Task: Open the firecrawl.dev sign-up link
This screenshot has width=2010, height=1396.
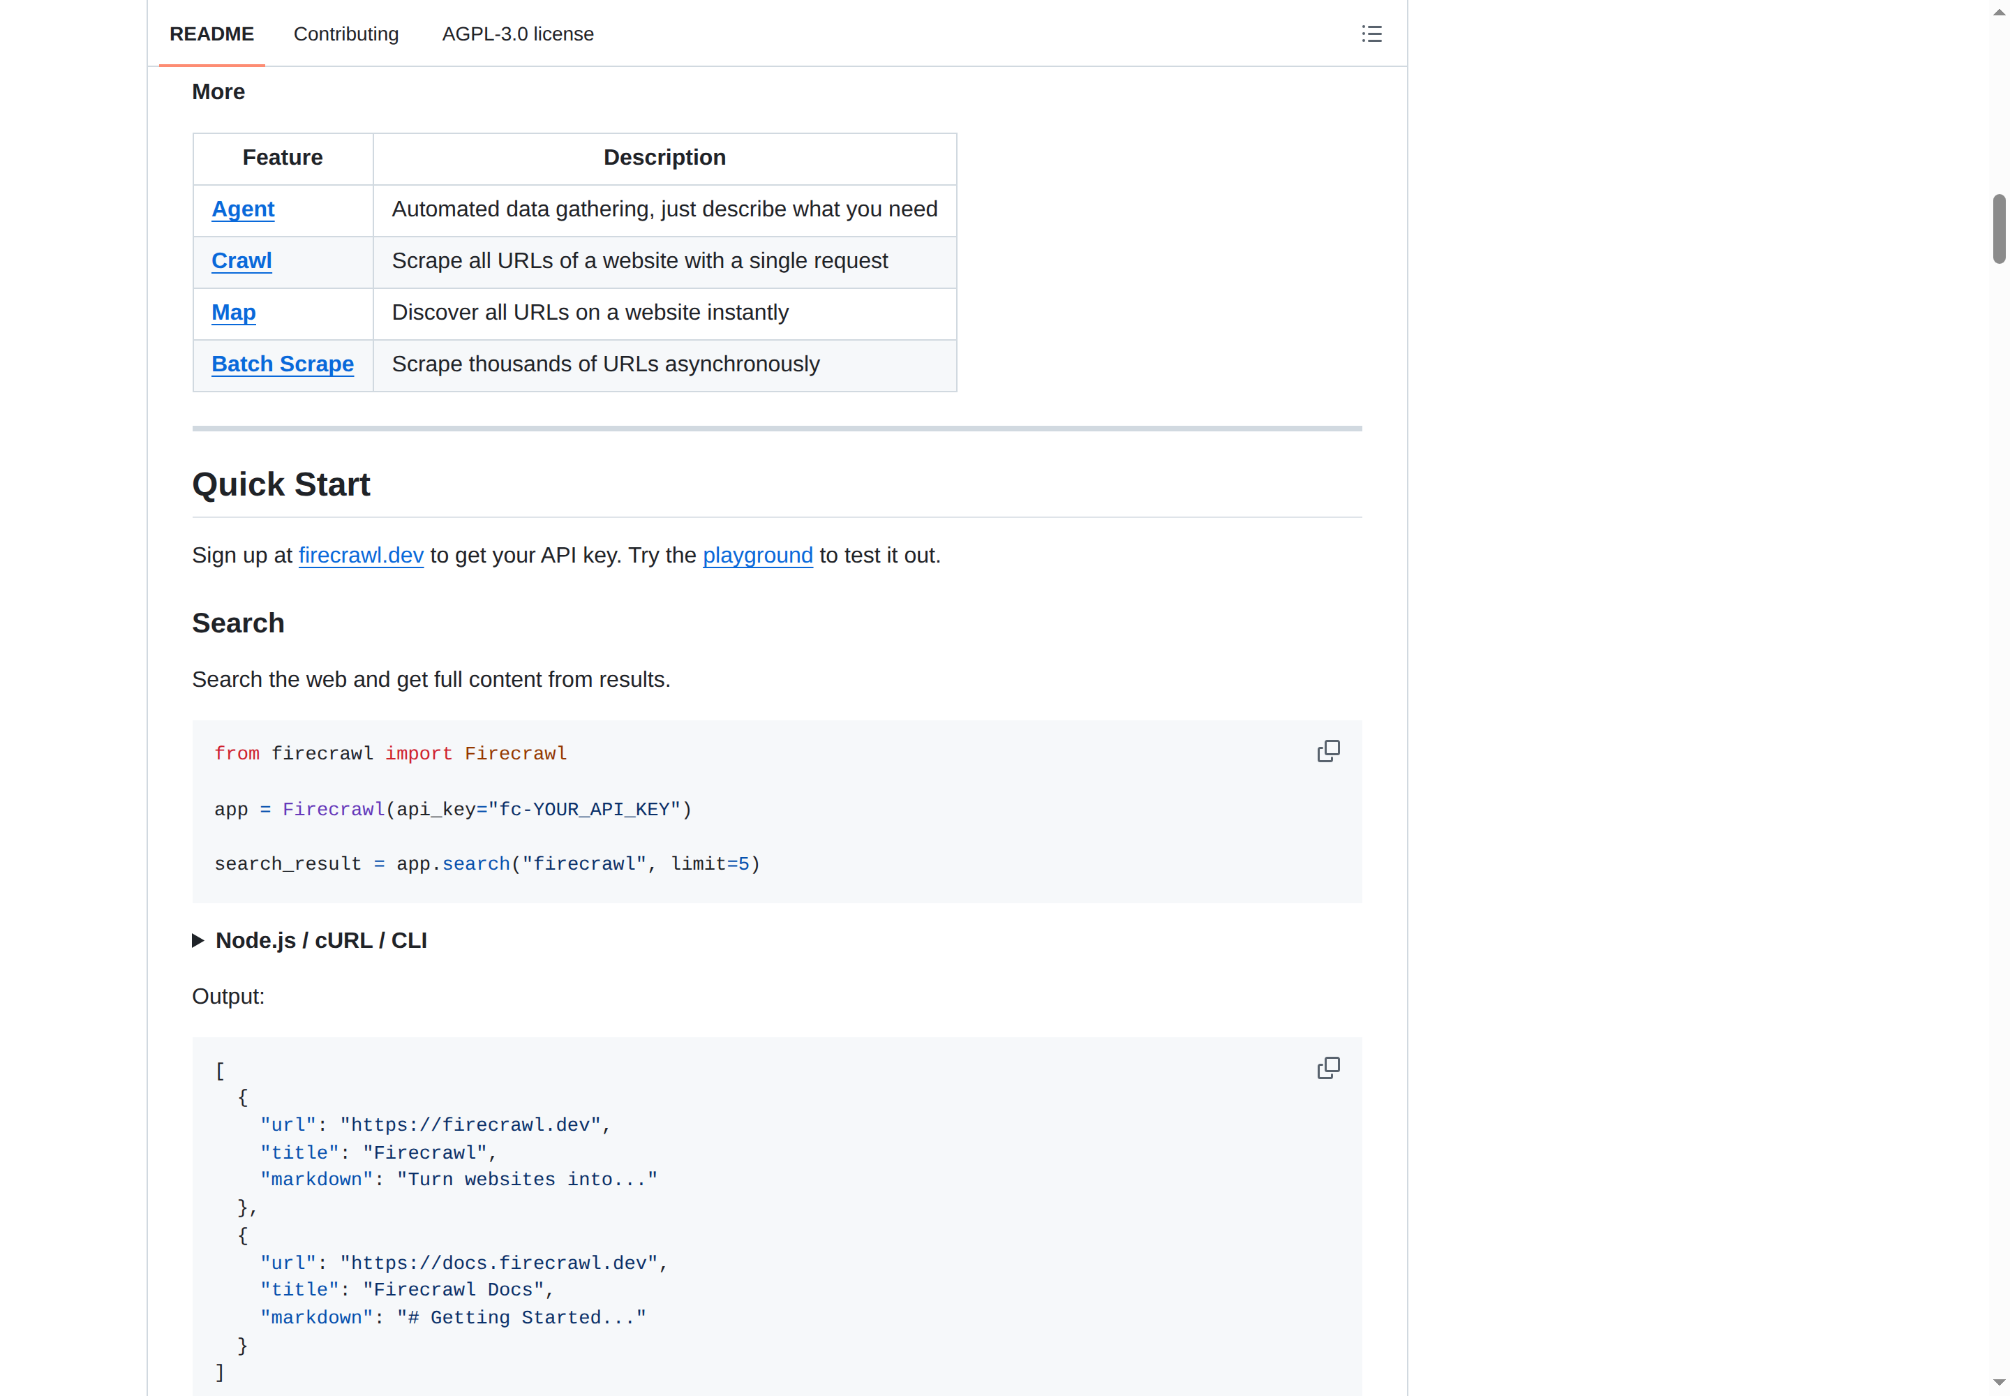Action: (362, 556)
